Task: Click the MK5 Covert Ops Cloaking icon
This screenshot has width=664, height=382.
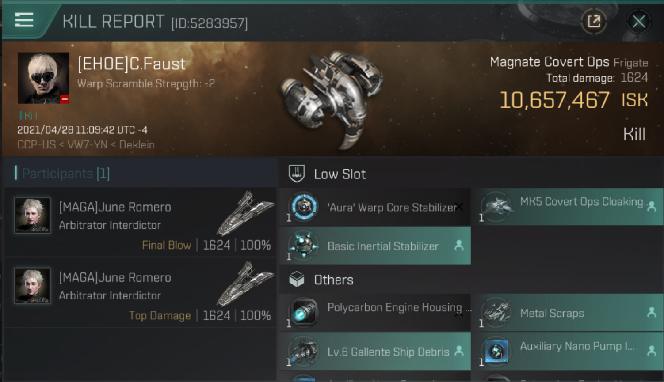Action: point(497,206)
